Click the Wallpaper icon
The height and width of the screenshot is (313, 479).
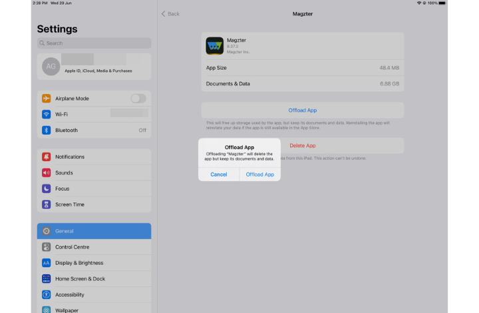click(x=46, y=310)
